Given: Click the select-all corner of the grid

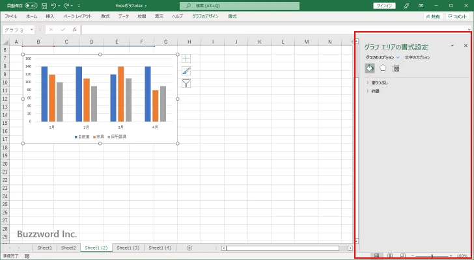Looking at the screenshot, I should pyautogui.click(x=5, y=42).
